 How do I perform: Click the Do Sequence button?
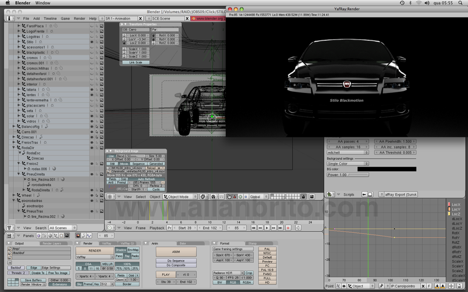[176, 260]
